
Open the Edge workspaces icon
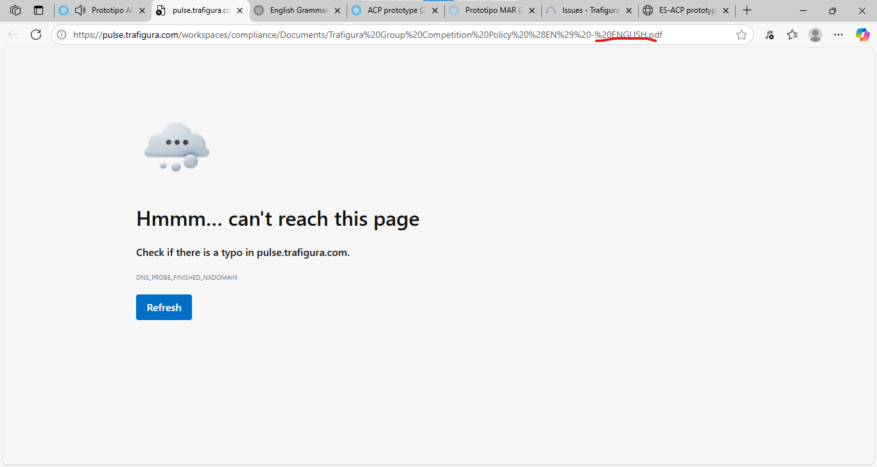point(15,10)
